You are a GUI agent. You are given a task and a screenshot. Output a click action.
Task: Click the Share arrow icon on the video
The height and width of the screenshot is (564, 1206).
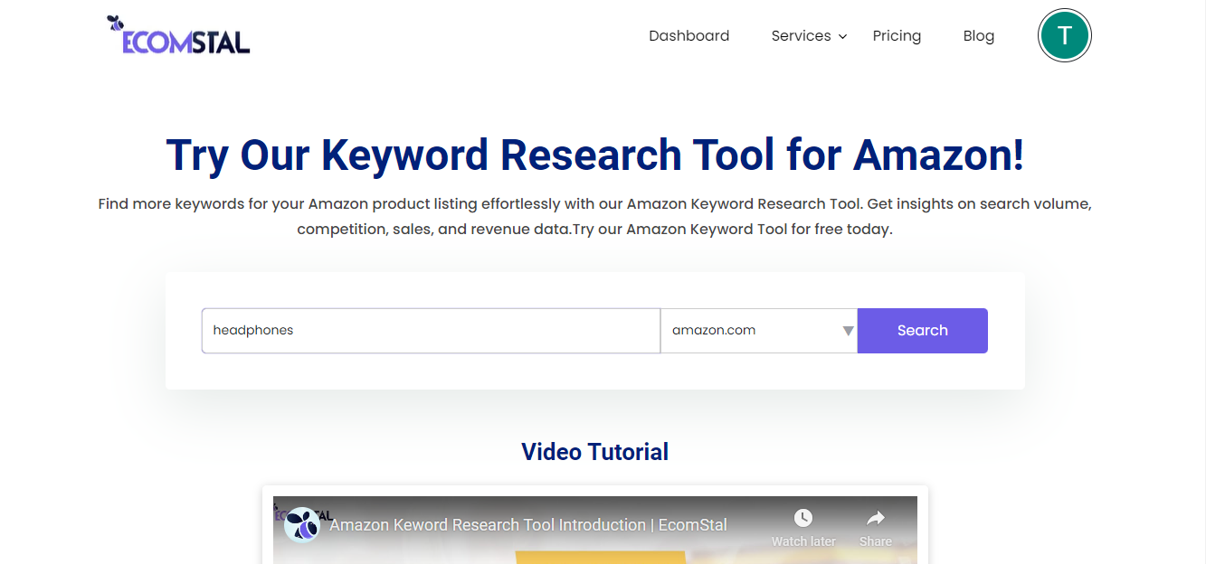[874, 518]
